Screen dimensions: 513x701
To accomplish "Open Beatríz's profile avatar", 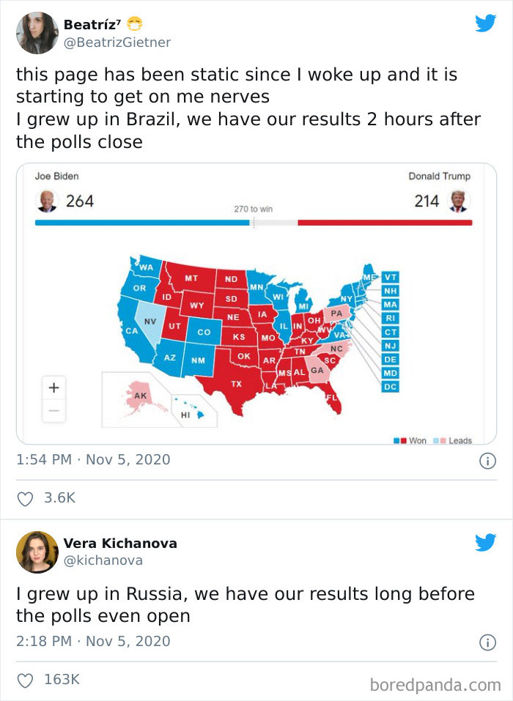I will pos(37,32).
